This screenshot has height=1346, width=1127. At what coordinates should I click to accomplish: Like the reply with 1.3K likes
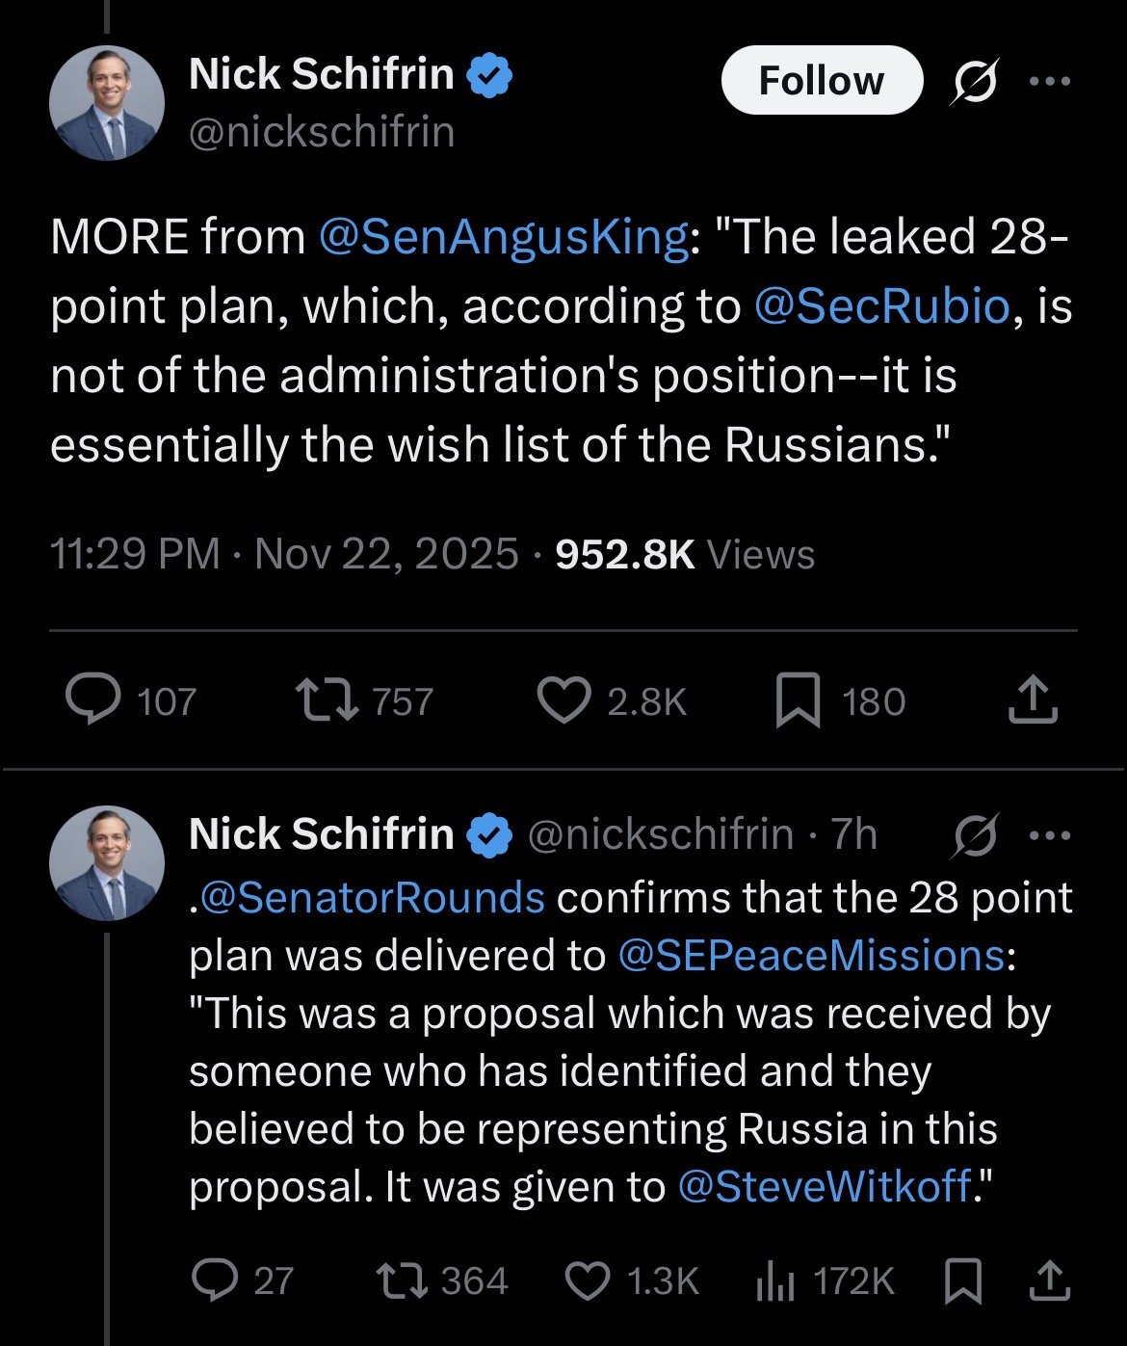click(587, 1280)
